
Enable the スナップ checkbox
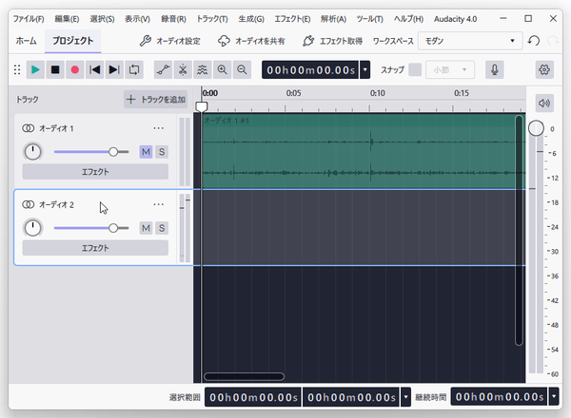tap(415, 69)
